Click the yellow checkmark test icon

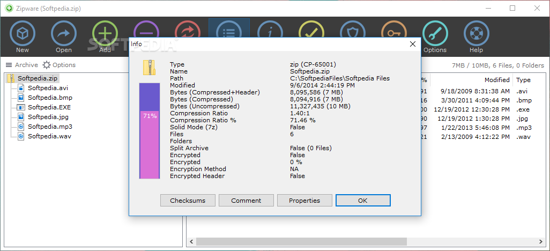[311, 29]
